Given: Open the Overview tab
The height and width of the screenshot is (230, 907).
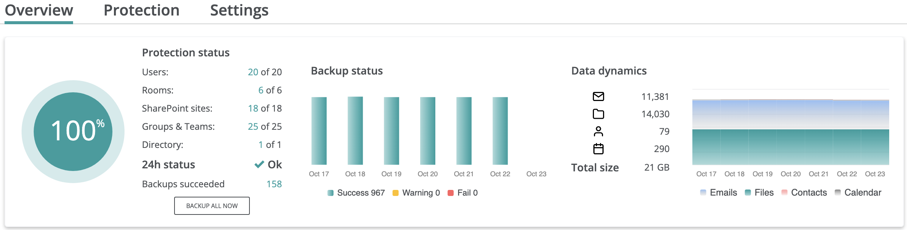Looking at the screenshot, I should [x=39, y=11].
